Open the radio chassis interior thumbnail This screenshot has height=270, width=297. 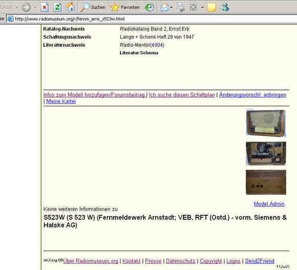tap(266, 153)
